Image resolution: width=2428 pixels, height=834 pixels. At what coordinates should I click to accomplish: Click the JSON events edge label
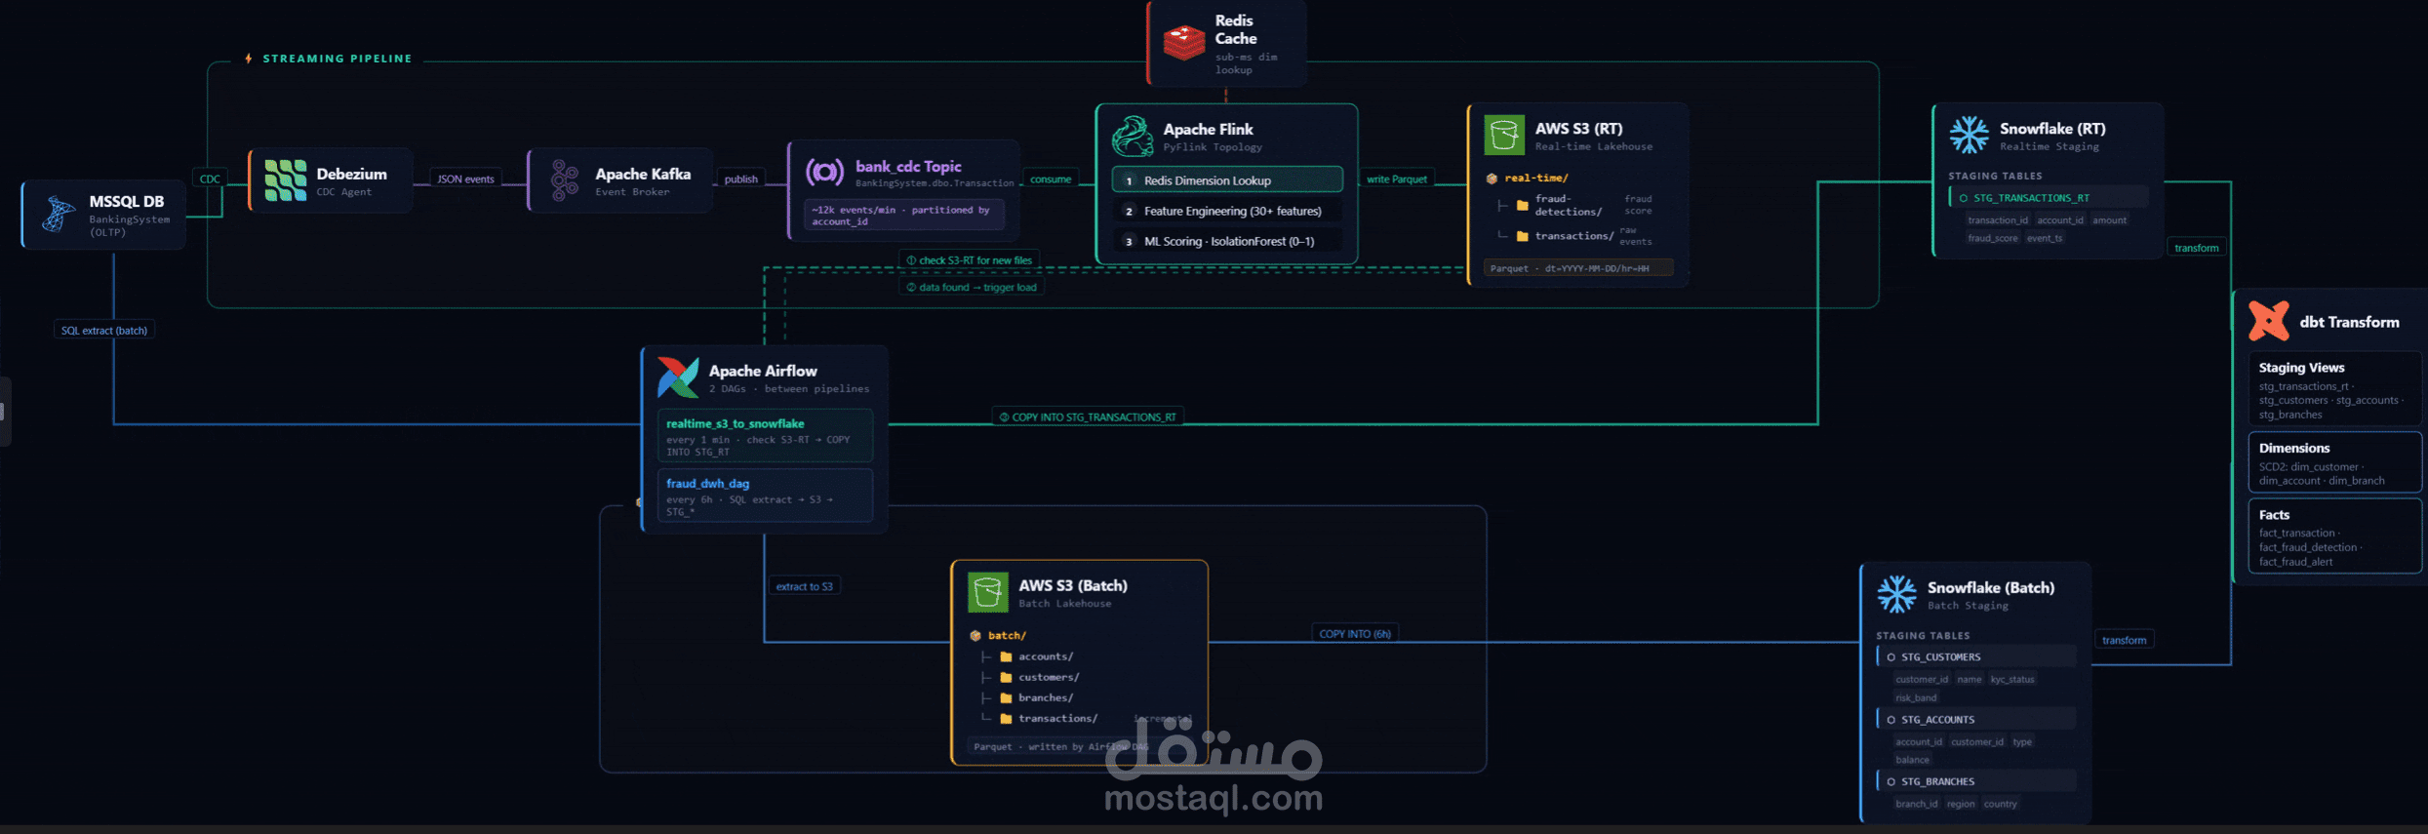[465, 179]
